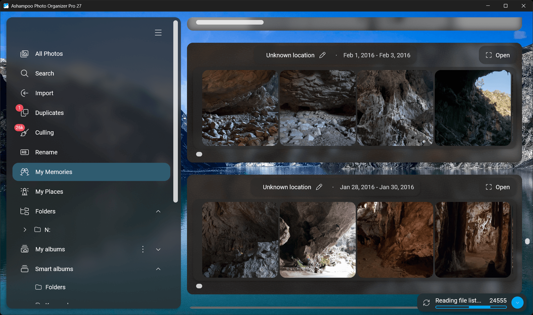The image size is (533, 315).
Task: Select My Memories in sidebar
Action: click(x=91, y=172)
